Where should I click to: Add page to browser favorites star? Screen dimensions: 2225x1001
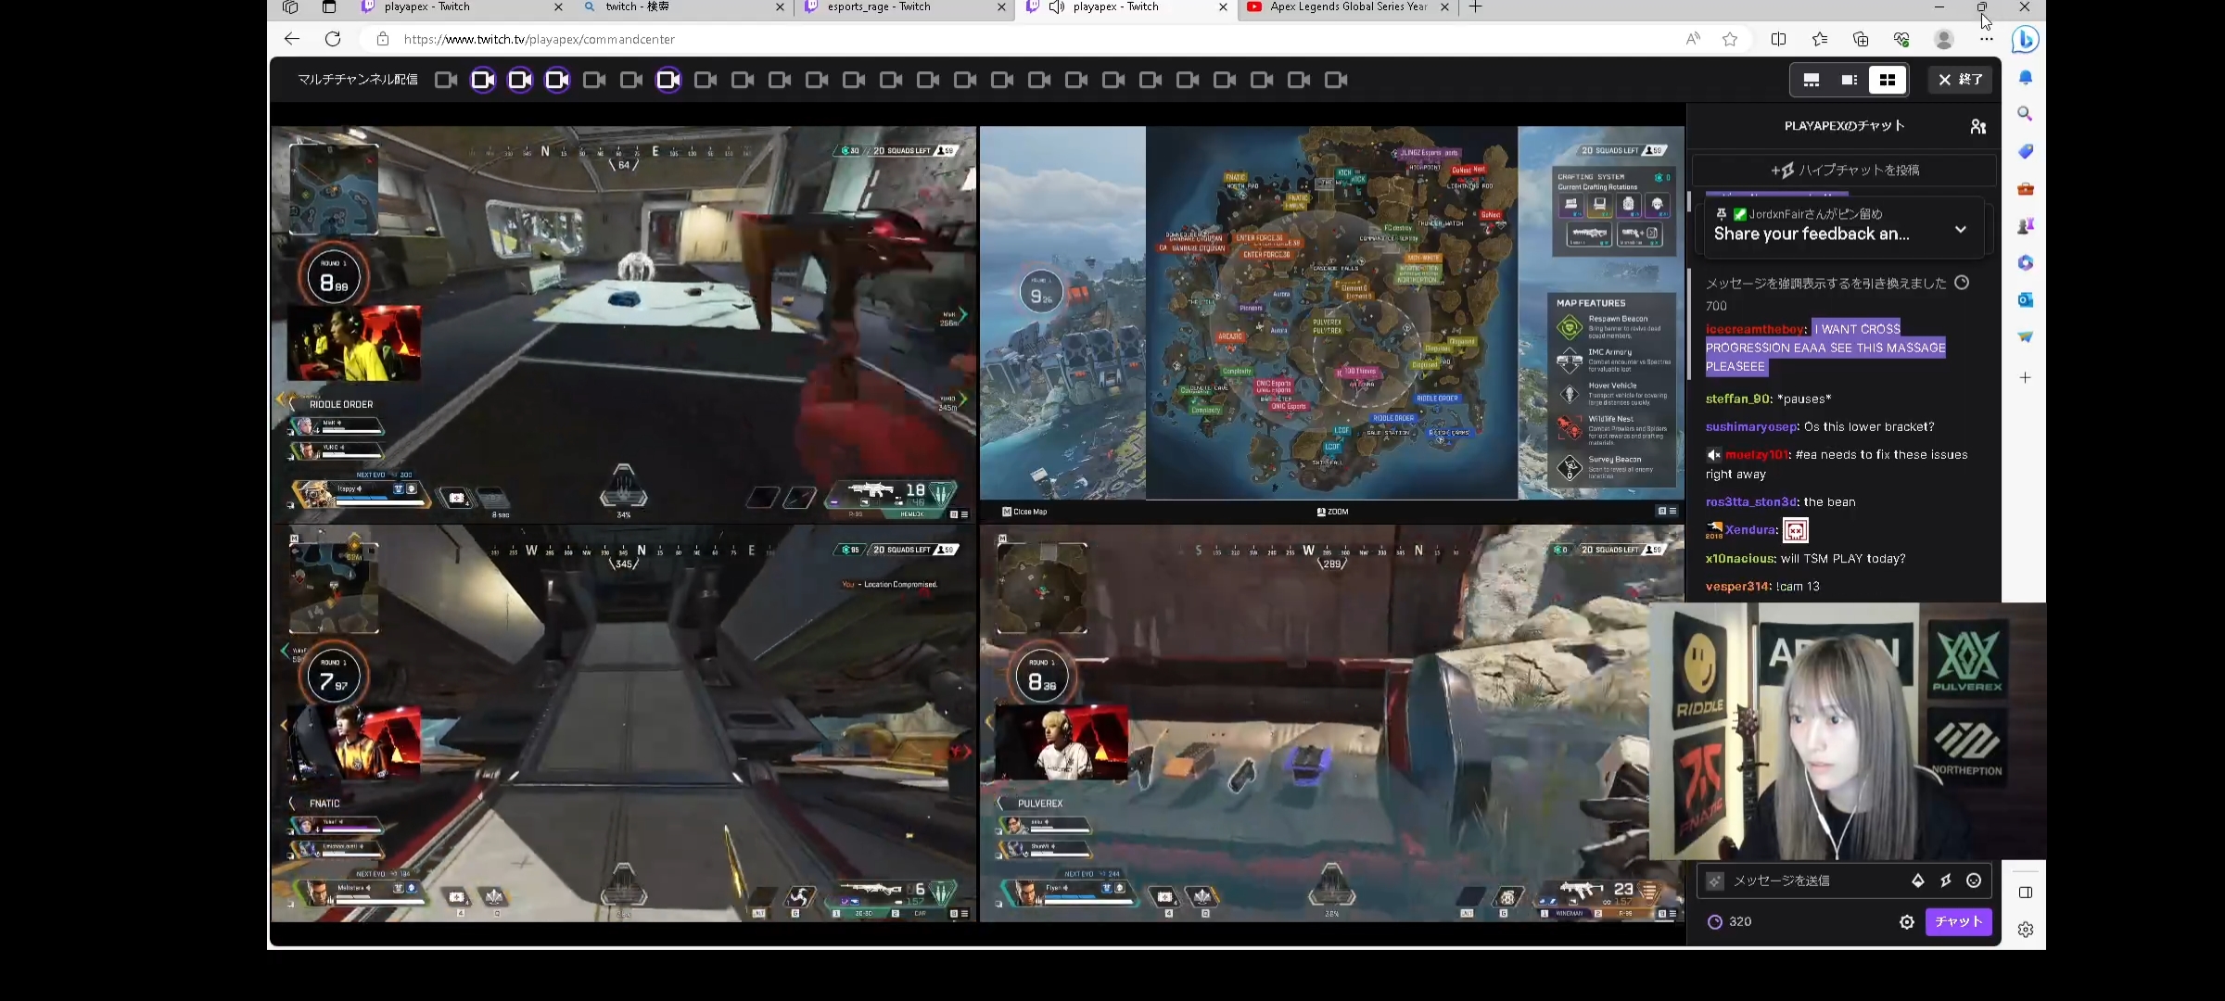(x=1729, y=39)
